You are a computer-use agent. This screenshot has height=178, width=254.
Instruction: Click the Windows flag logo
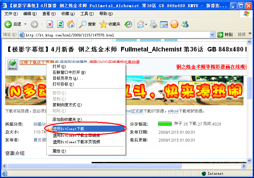246,14
